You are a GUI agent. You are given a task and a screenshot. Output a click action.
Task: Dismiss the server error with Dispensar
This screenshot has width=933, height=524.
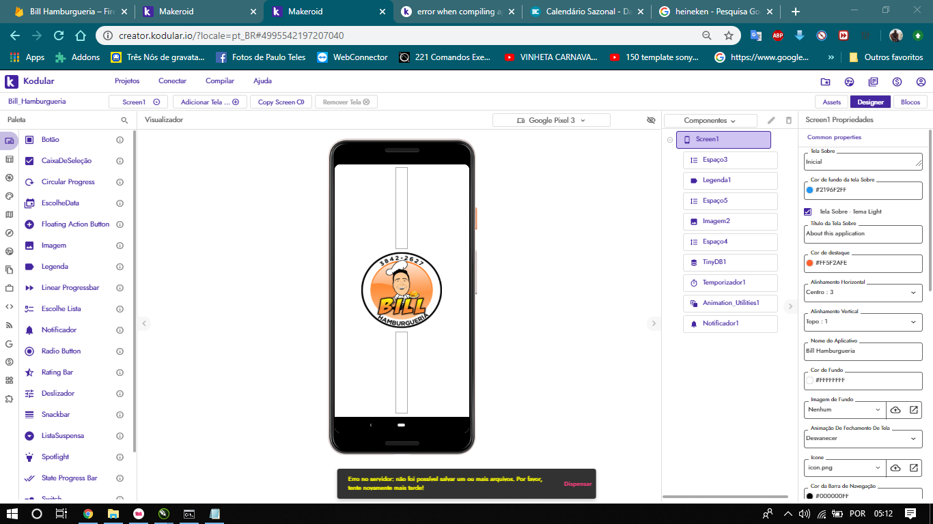[x=578, y=484]
